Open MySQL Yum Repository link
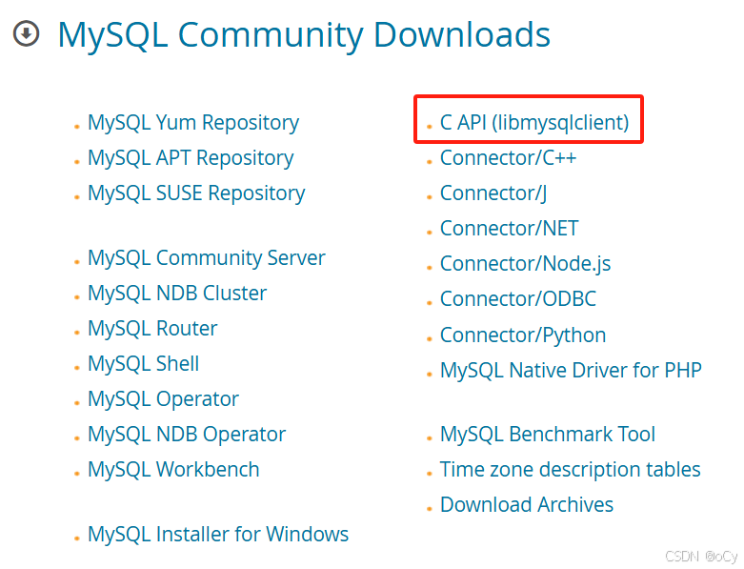744x569 pixels. pyautogui.click(x=193, y=123)
